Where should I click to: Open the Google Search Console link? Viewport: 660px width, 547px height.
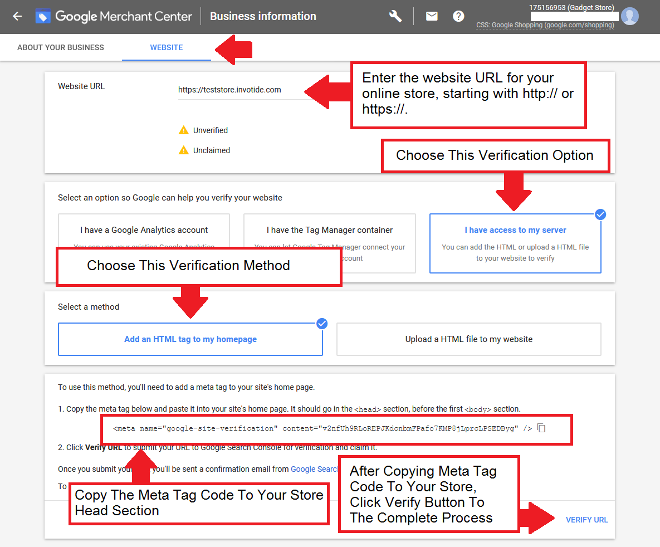tap(315, 469)
